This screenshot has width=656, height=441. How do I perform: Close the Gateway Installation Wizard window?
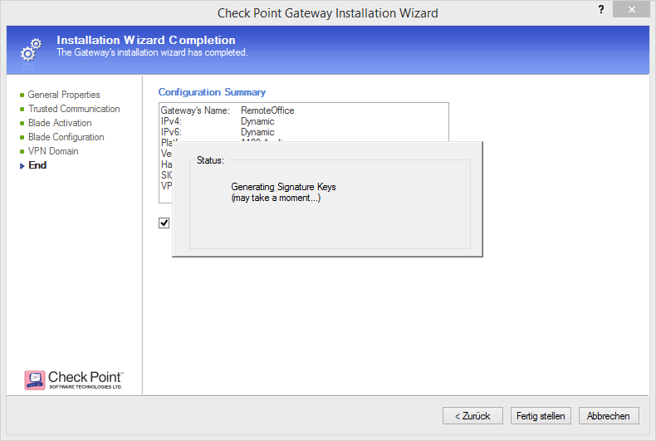[634, 9]
